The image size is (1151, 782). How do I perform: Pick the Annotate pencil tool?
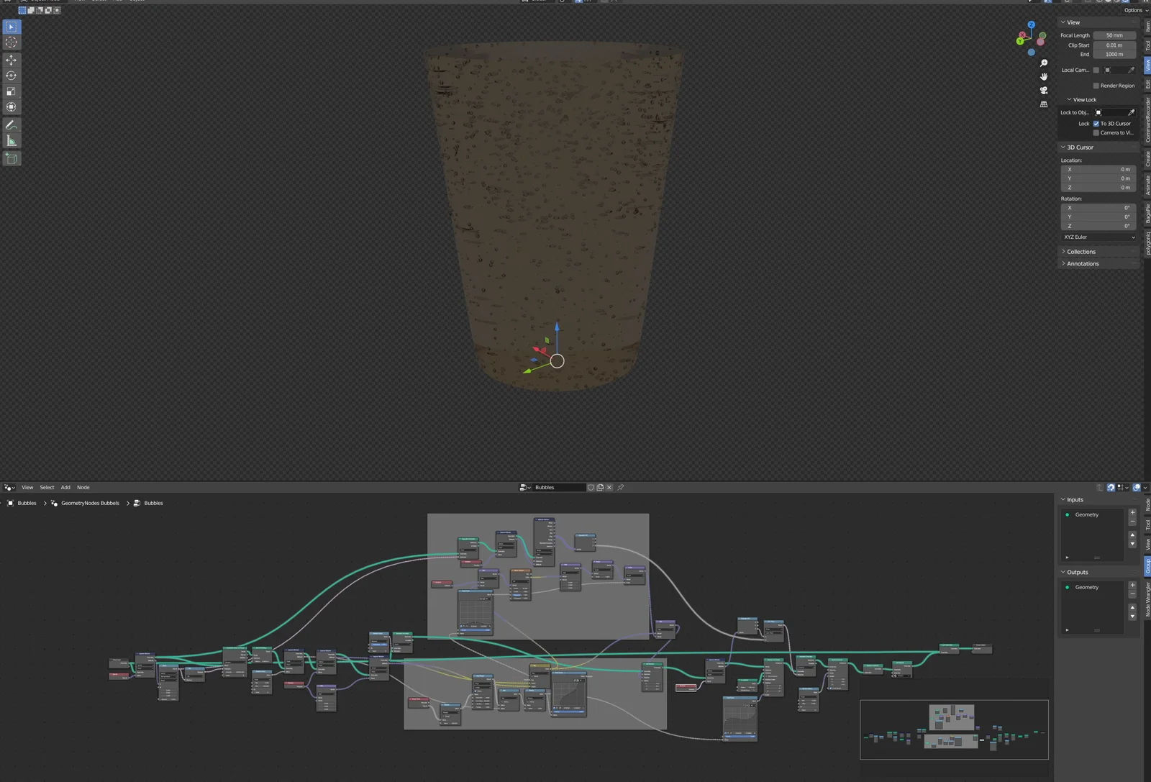point(12,125)
